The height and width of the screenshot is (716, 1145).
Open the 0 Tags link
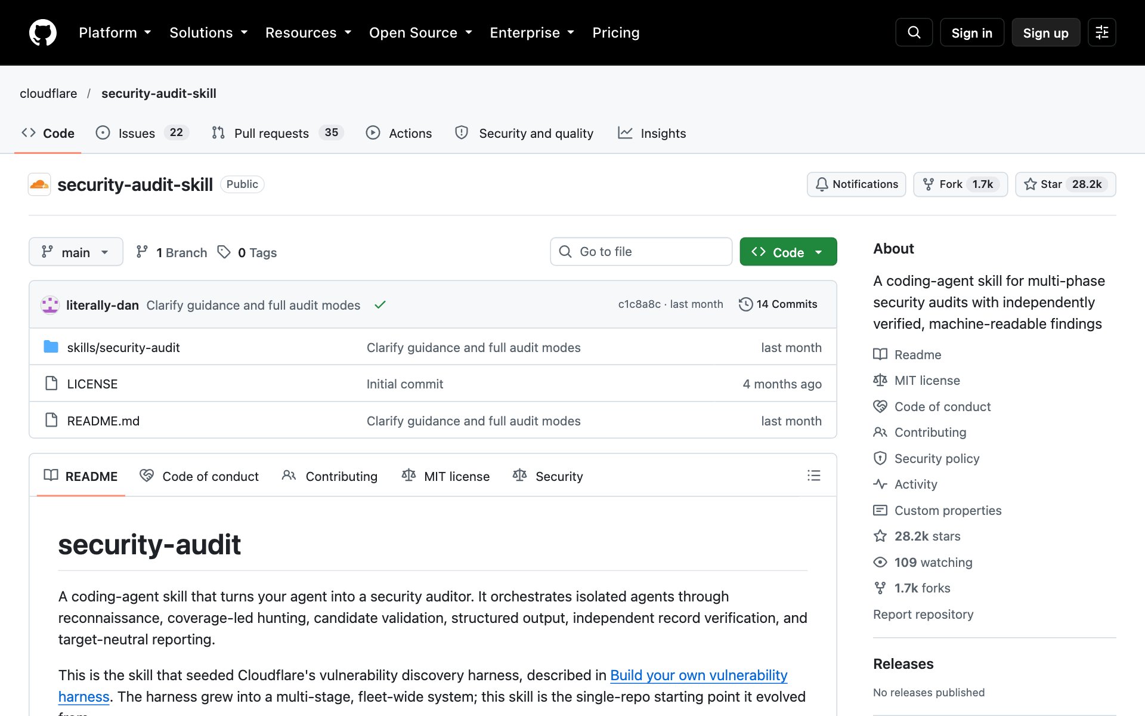(247, 252)
